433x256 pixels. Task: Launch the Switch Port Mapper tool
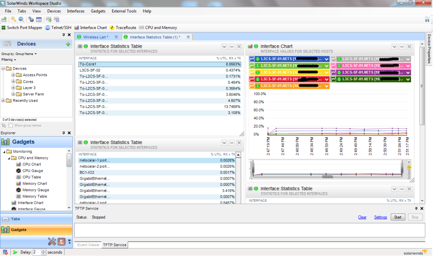tap(22, 27)
